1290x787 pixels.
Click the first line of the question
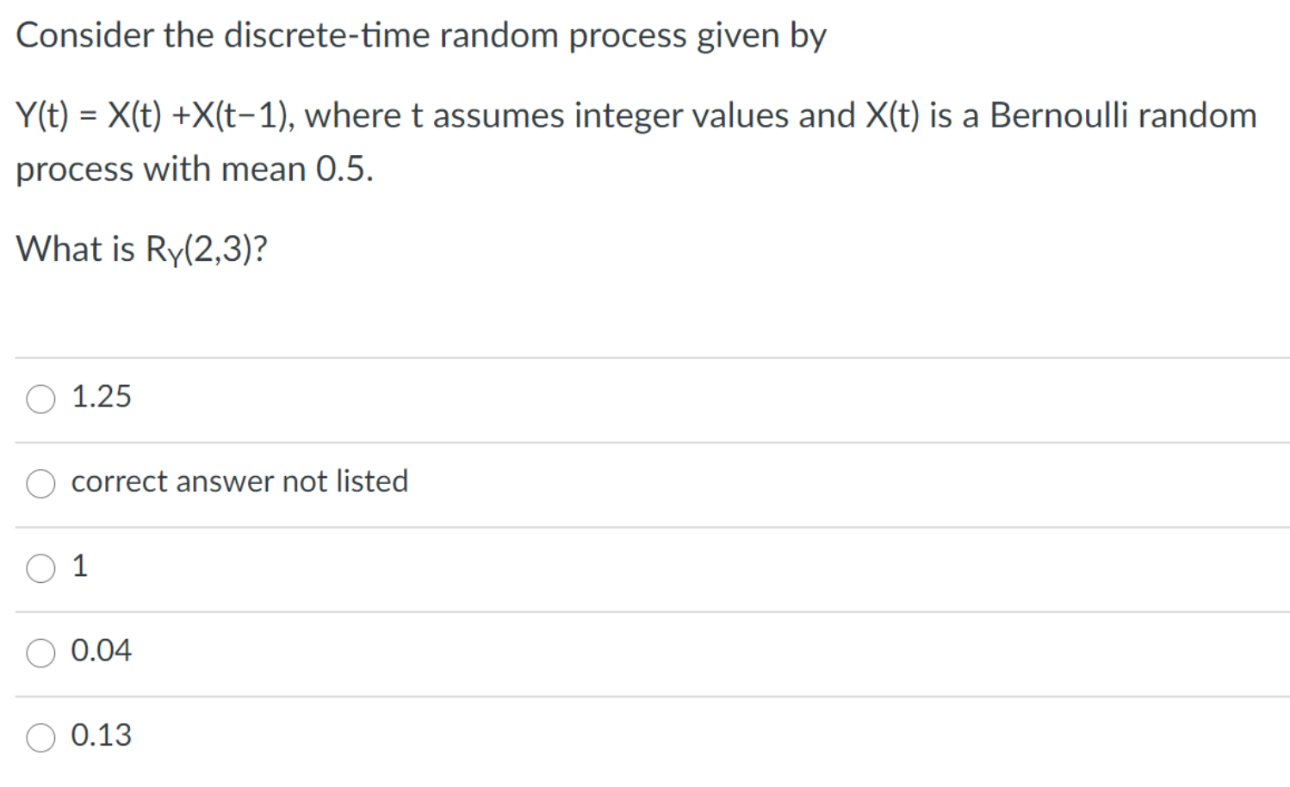coord(420,35)
